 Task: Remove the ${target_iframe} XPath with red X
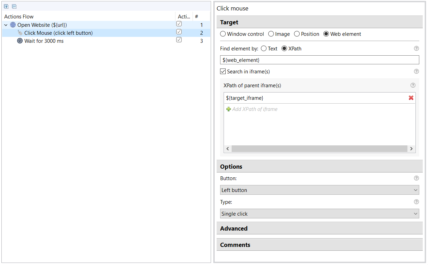(411, 98)
